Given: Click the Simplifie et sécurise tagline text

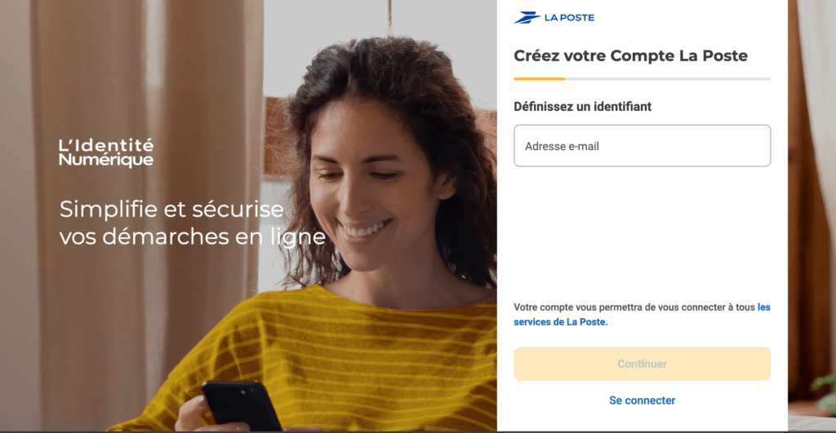Looking at the screenshot, I should [171, 209].
